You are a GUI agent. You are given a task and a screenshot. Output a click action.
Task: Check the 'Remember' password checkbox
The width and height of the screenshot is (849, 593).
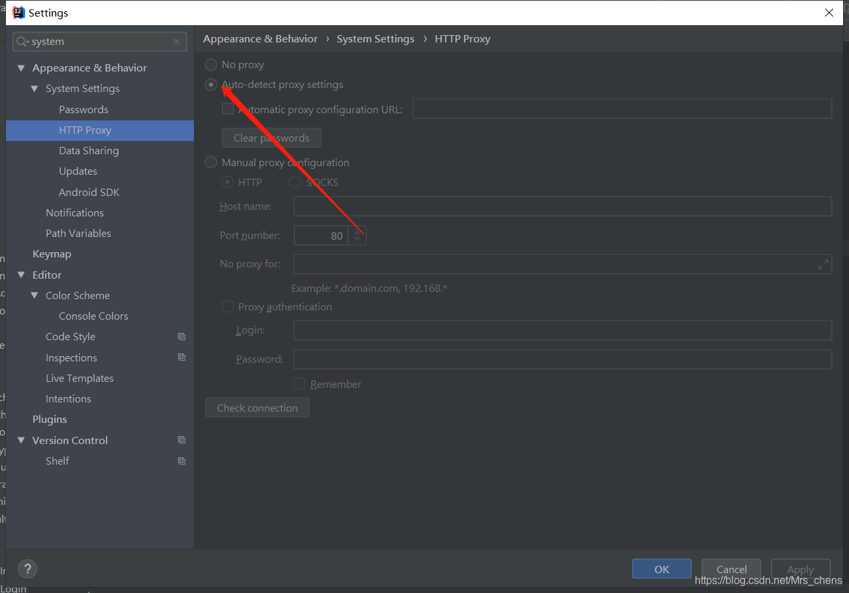point(300,384)
